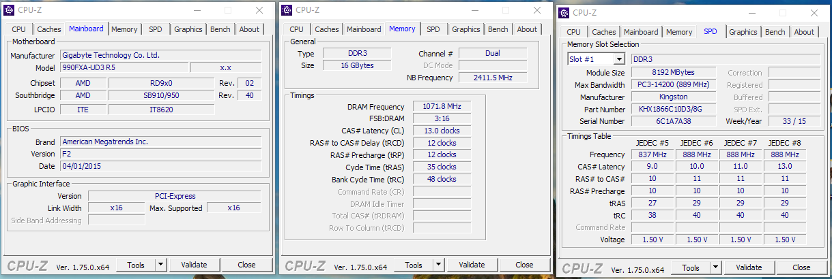
Task: Click Validate in the SPD window
Action: [x=749, y=267]
